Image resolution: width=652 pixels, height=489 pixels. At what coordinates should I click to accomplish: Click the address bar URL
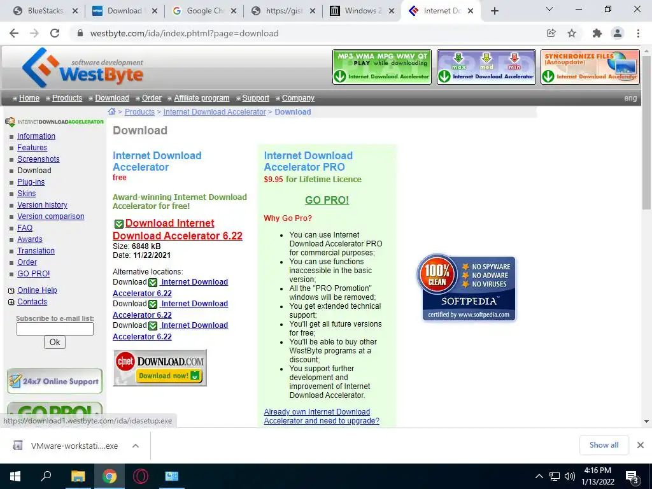[184, 33]
